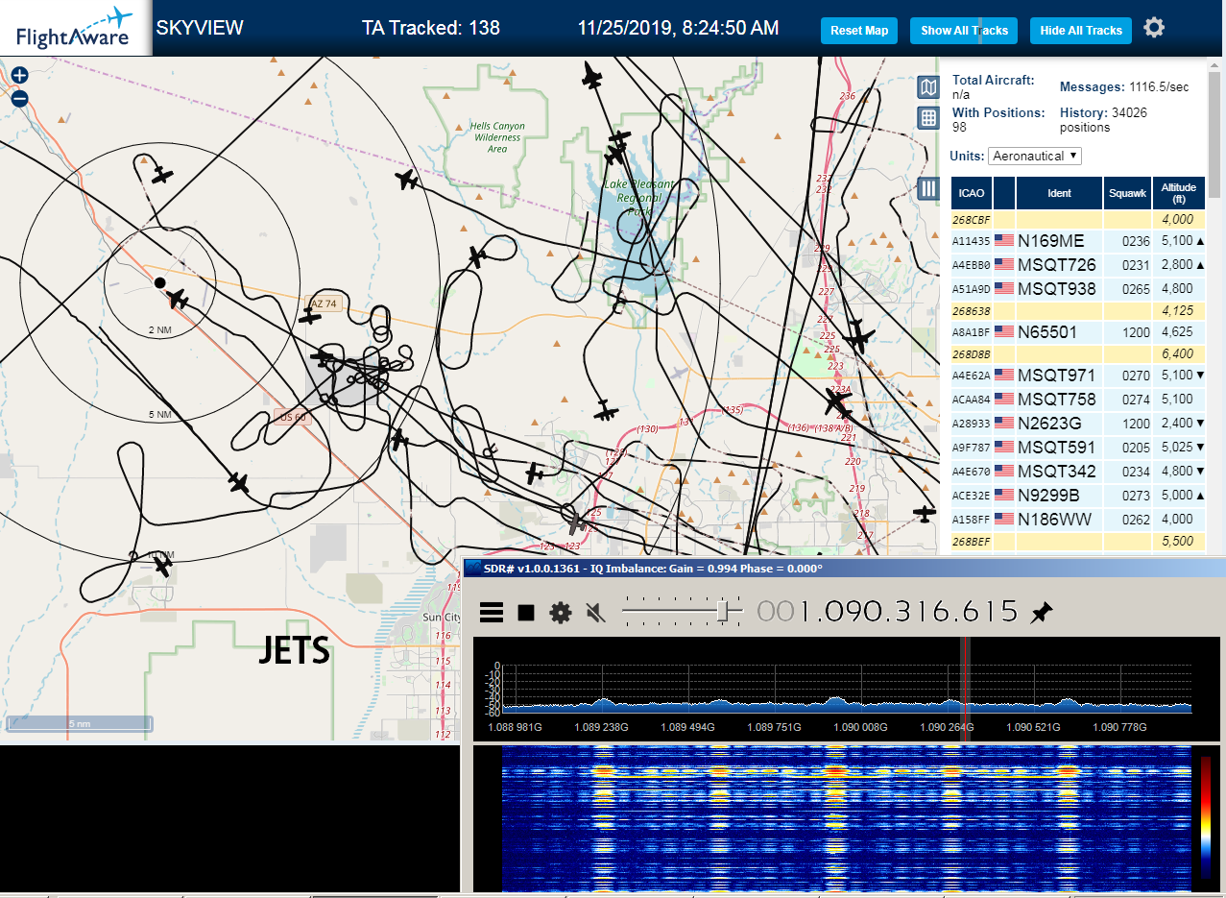Click the Lake Pleasant Regional Park label
This screenshot has height=898, width=1226.
click(638, 197)
